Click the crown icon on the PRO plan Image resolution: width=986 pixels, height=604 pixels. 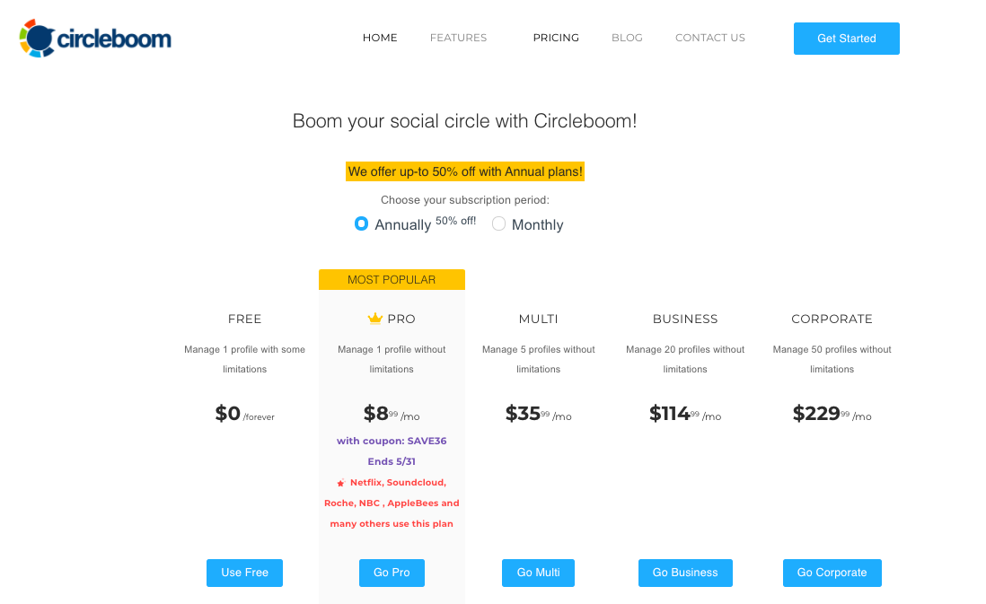[x=374, y=318]
